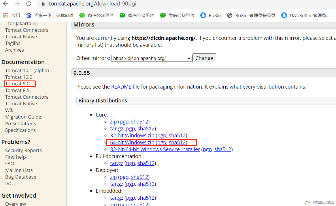The width and height of the screenshot is (336, 206).
Task: Open the Core tar.gz pgp signature
Action: pos(131,129)
